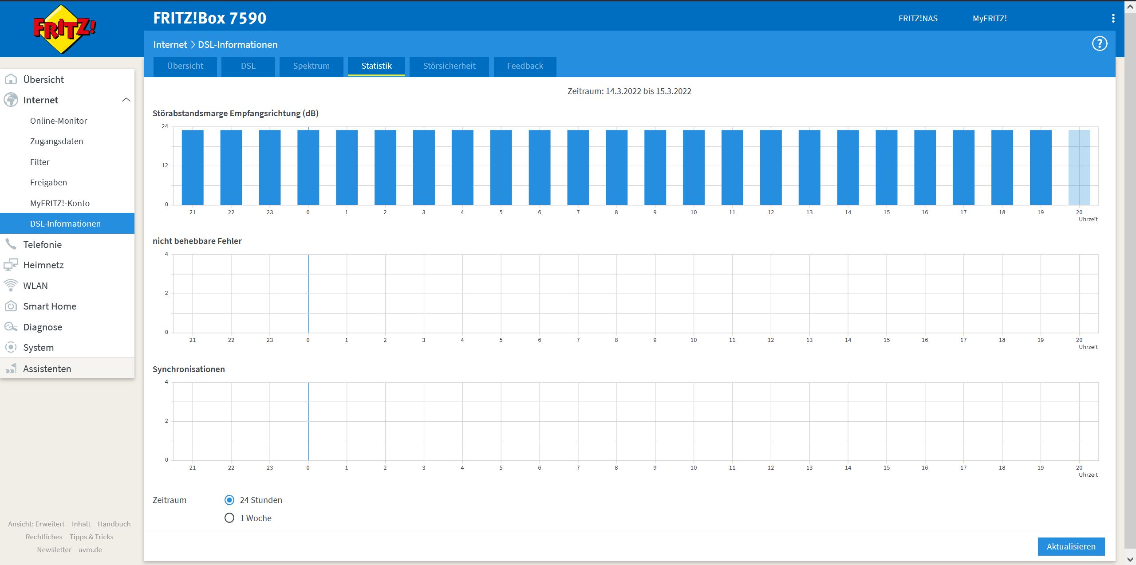Click the WLAN wifi icon
The width and height of the screenshot is (1136, 565).
click(11, 286)
